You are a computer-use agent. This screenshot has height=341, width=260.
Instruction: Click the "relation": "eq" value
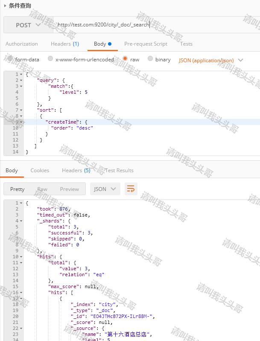99,275
